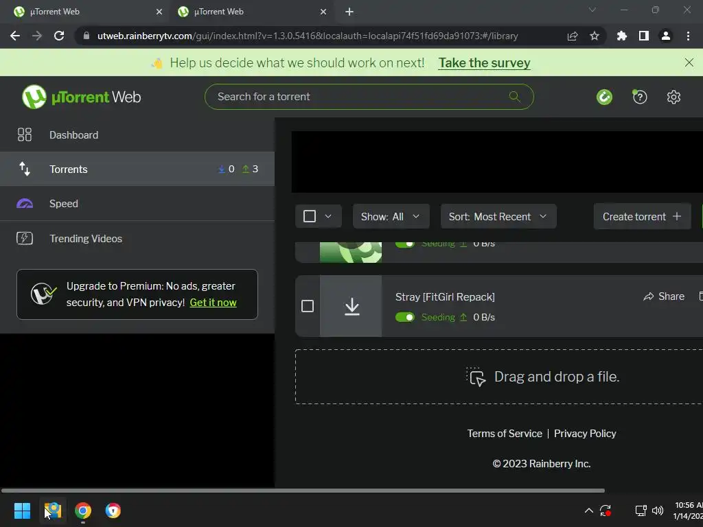Open the Terms of Service link
The width and height of the screenshot is (703, 527).
click(505, 434)
